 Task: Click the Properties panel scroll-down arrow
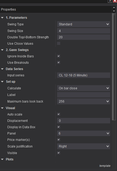(x=114, y=11)
